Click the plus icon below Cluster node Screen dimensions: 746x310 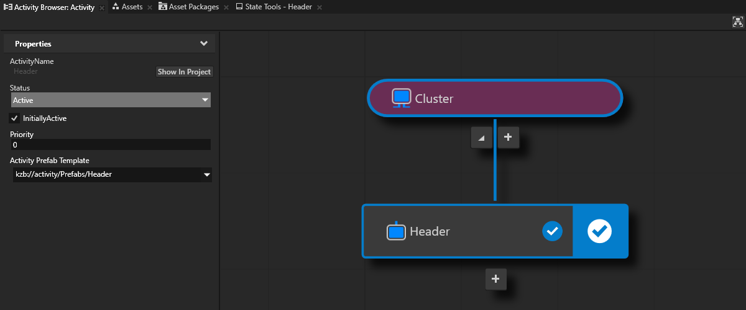508,138
